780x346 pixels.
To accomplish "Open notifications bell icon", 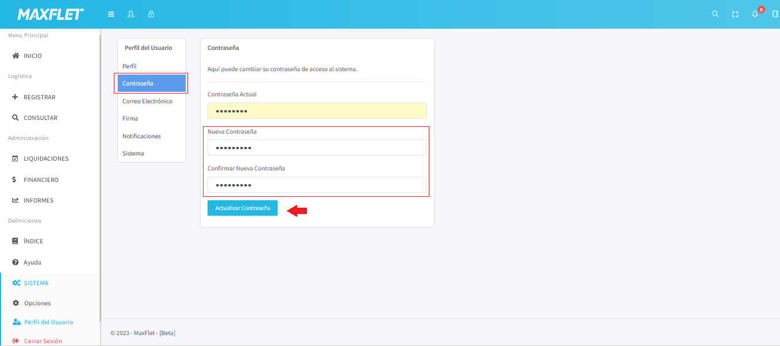I will 755,14.
